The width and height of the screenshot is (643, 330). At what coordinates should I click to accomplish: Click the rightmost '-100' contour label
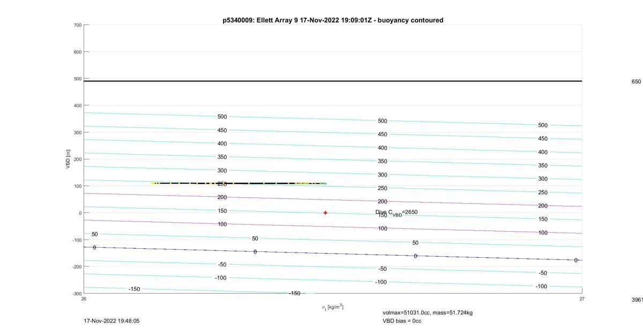point(541,286)
